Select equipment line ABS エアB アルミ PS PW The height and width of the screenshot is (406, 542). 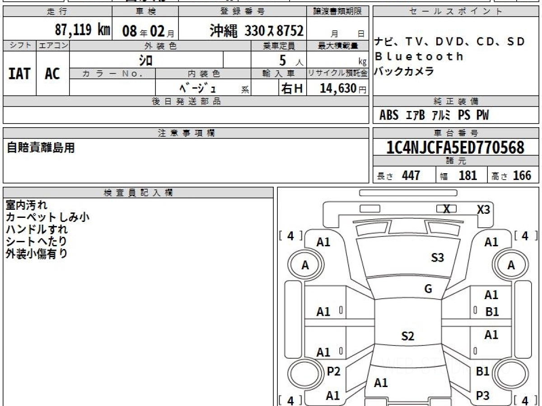click(x=434, y=115)
